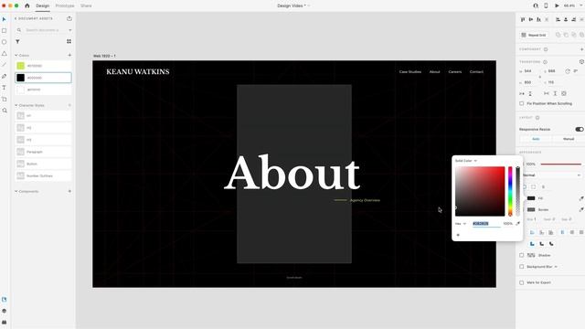
Task: Expand the Background Blur type dropdown
Action: (x=556, y=267)
